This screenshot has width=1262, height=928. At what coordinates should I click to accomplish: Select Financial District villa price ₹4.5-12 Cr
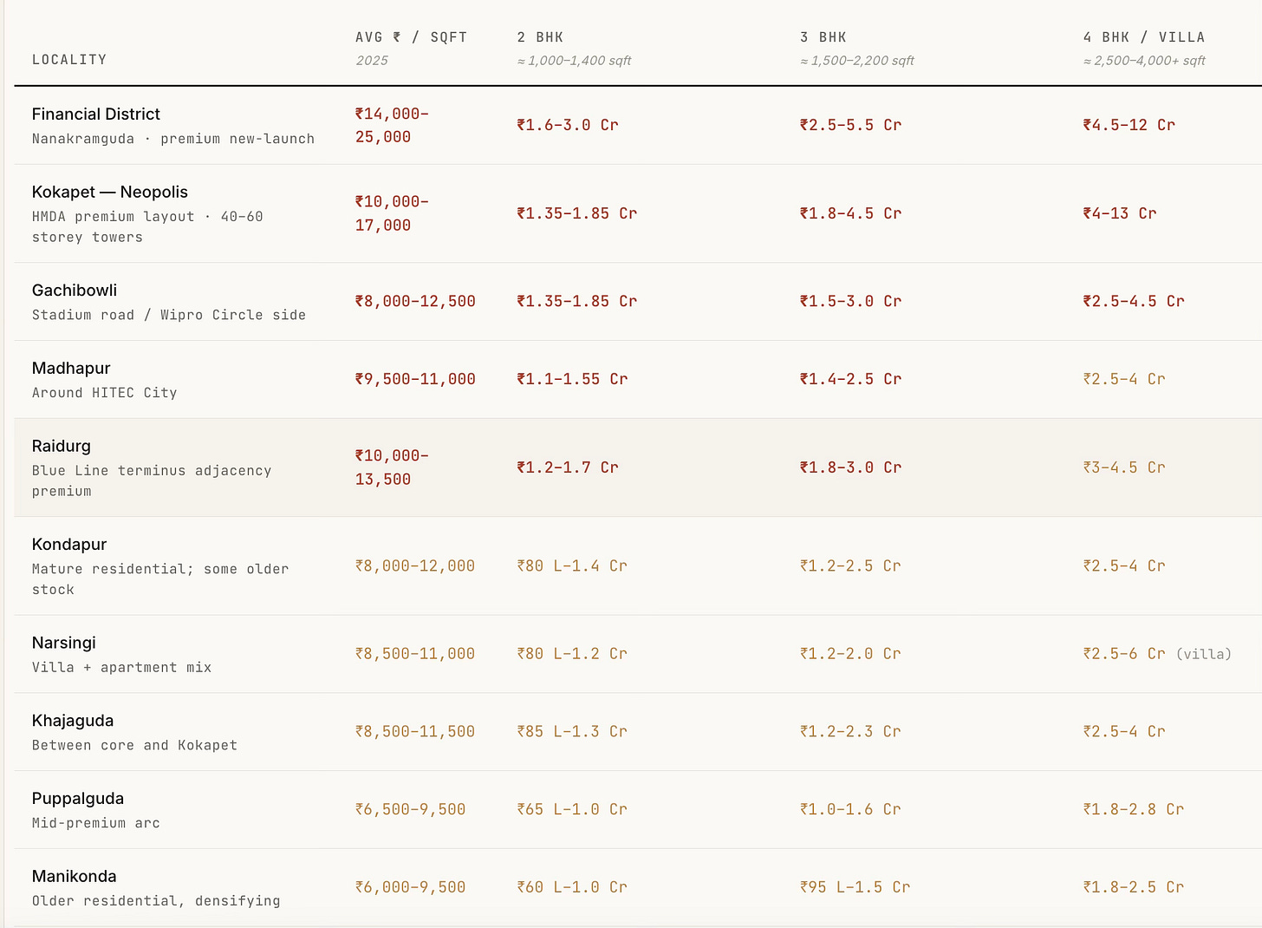pyautogui.click(x=1129, y=125)
